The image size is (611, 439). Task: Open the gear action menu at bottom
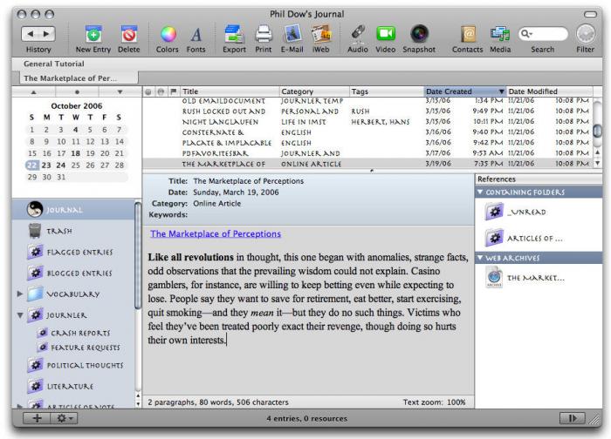tap(65, 418)
